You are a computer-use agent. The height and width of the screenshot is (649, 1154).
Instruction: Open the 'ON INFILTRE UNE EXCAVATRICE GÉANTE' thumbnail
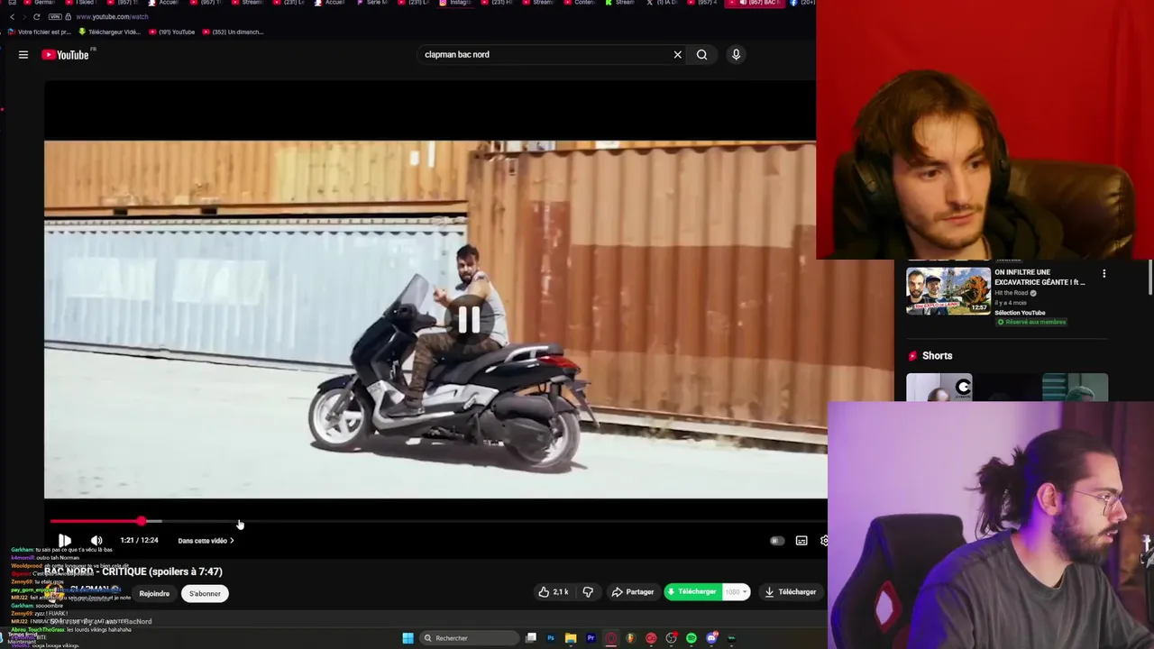948,290
